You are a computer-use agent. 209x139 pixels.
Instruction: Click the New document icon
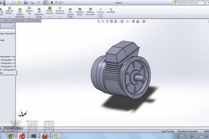point(12,2)
